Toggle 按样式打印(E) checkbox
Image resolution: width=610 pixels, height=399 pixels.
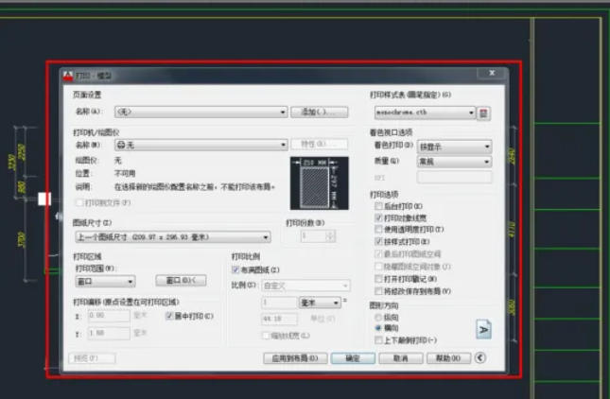378,241
